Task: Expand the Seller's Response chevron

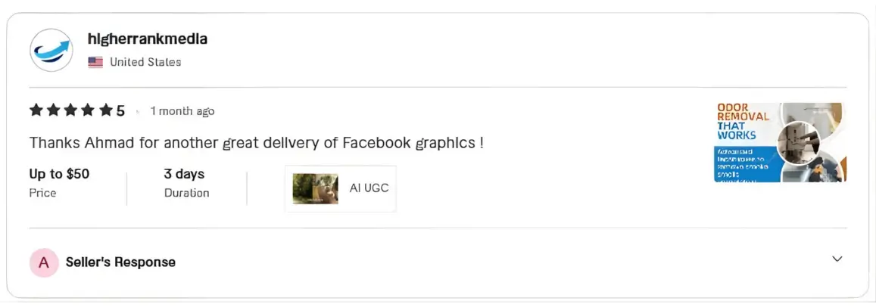Action: [837, 259]
